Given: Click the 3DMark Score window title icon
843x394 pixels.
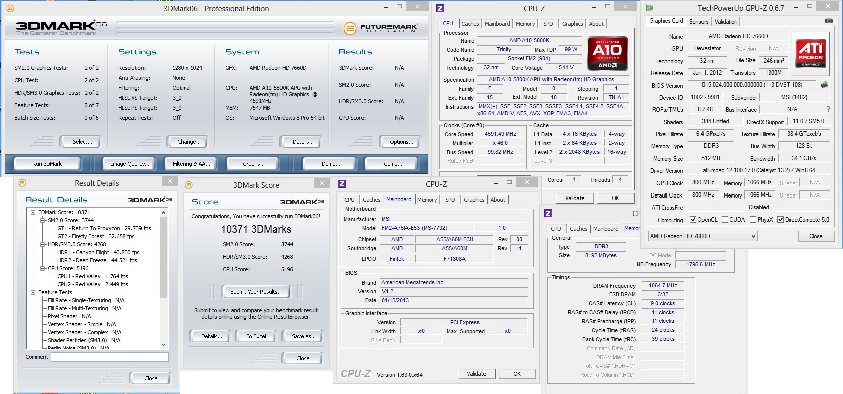Looking at the screenshot, I should click(x=189, y=185).
